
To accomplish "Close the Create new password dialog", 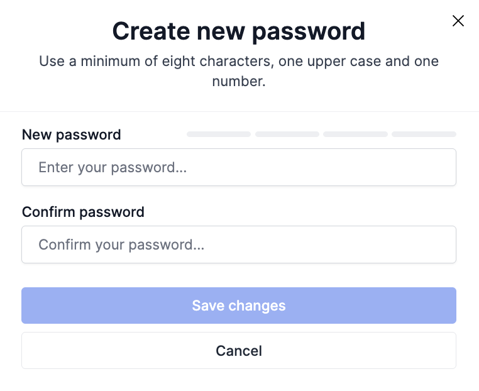I will [458, 21].
